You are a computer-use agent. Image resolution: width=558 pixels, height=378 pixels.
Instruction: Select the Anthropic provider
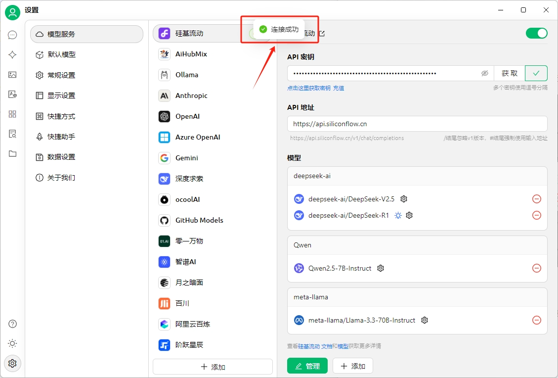pos(213,95)
